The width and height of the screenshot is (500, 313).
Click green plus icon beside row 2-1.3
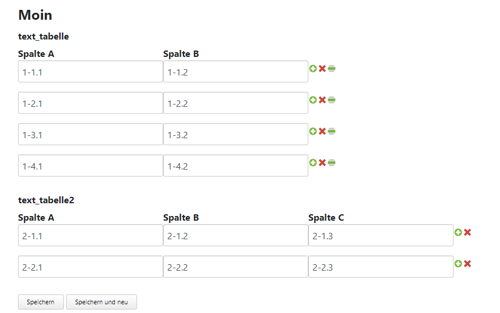(458, 232)
